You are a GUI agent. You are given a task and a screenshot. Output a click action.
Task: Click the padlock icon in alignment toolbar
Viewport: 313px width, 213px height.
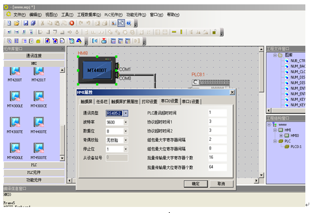214,32
